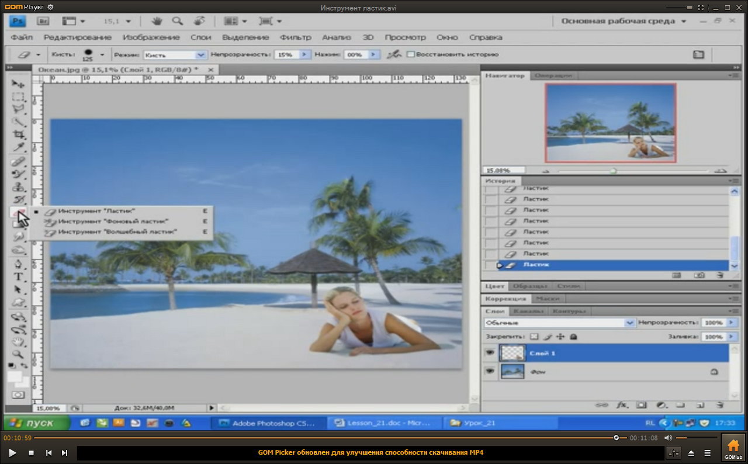The image size is (748, 464).
Task: Select the Move tool in the toolbox
Action: point(18,84)
